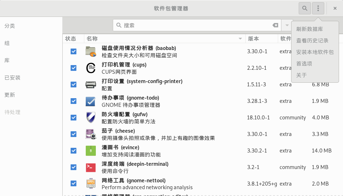Open the three-dot menu button

(318, 8)
